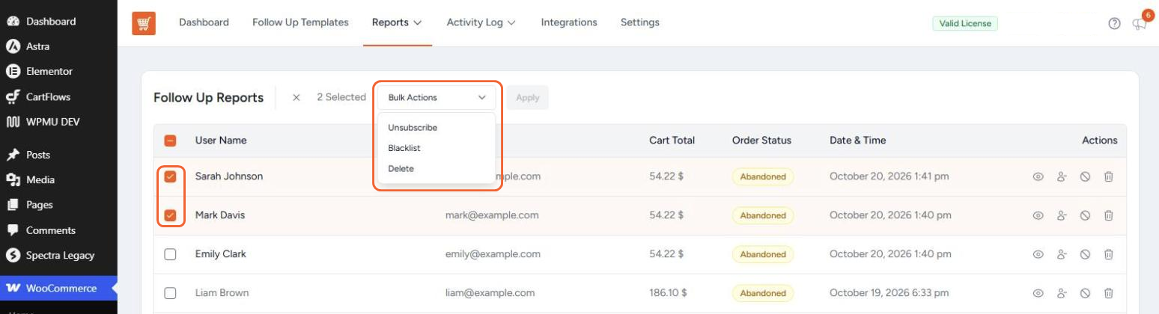The height and width of the screenshot is (314, 1159).
Task: Delete Emily Clark's row with trash icon
Action: pyautogui.click(x=1109, y=254)
